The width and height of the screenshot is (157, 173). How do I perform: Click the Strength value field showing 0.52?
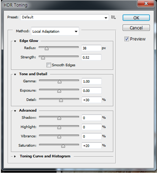(91, 57)
